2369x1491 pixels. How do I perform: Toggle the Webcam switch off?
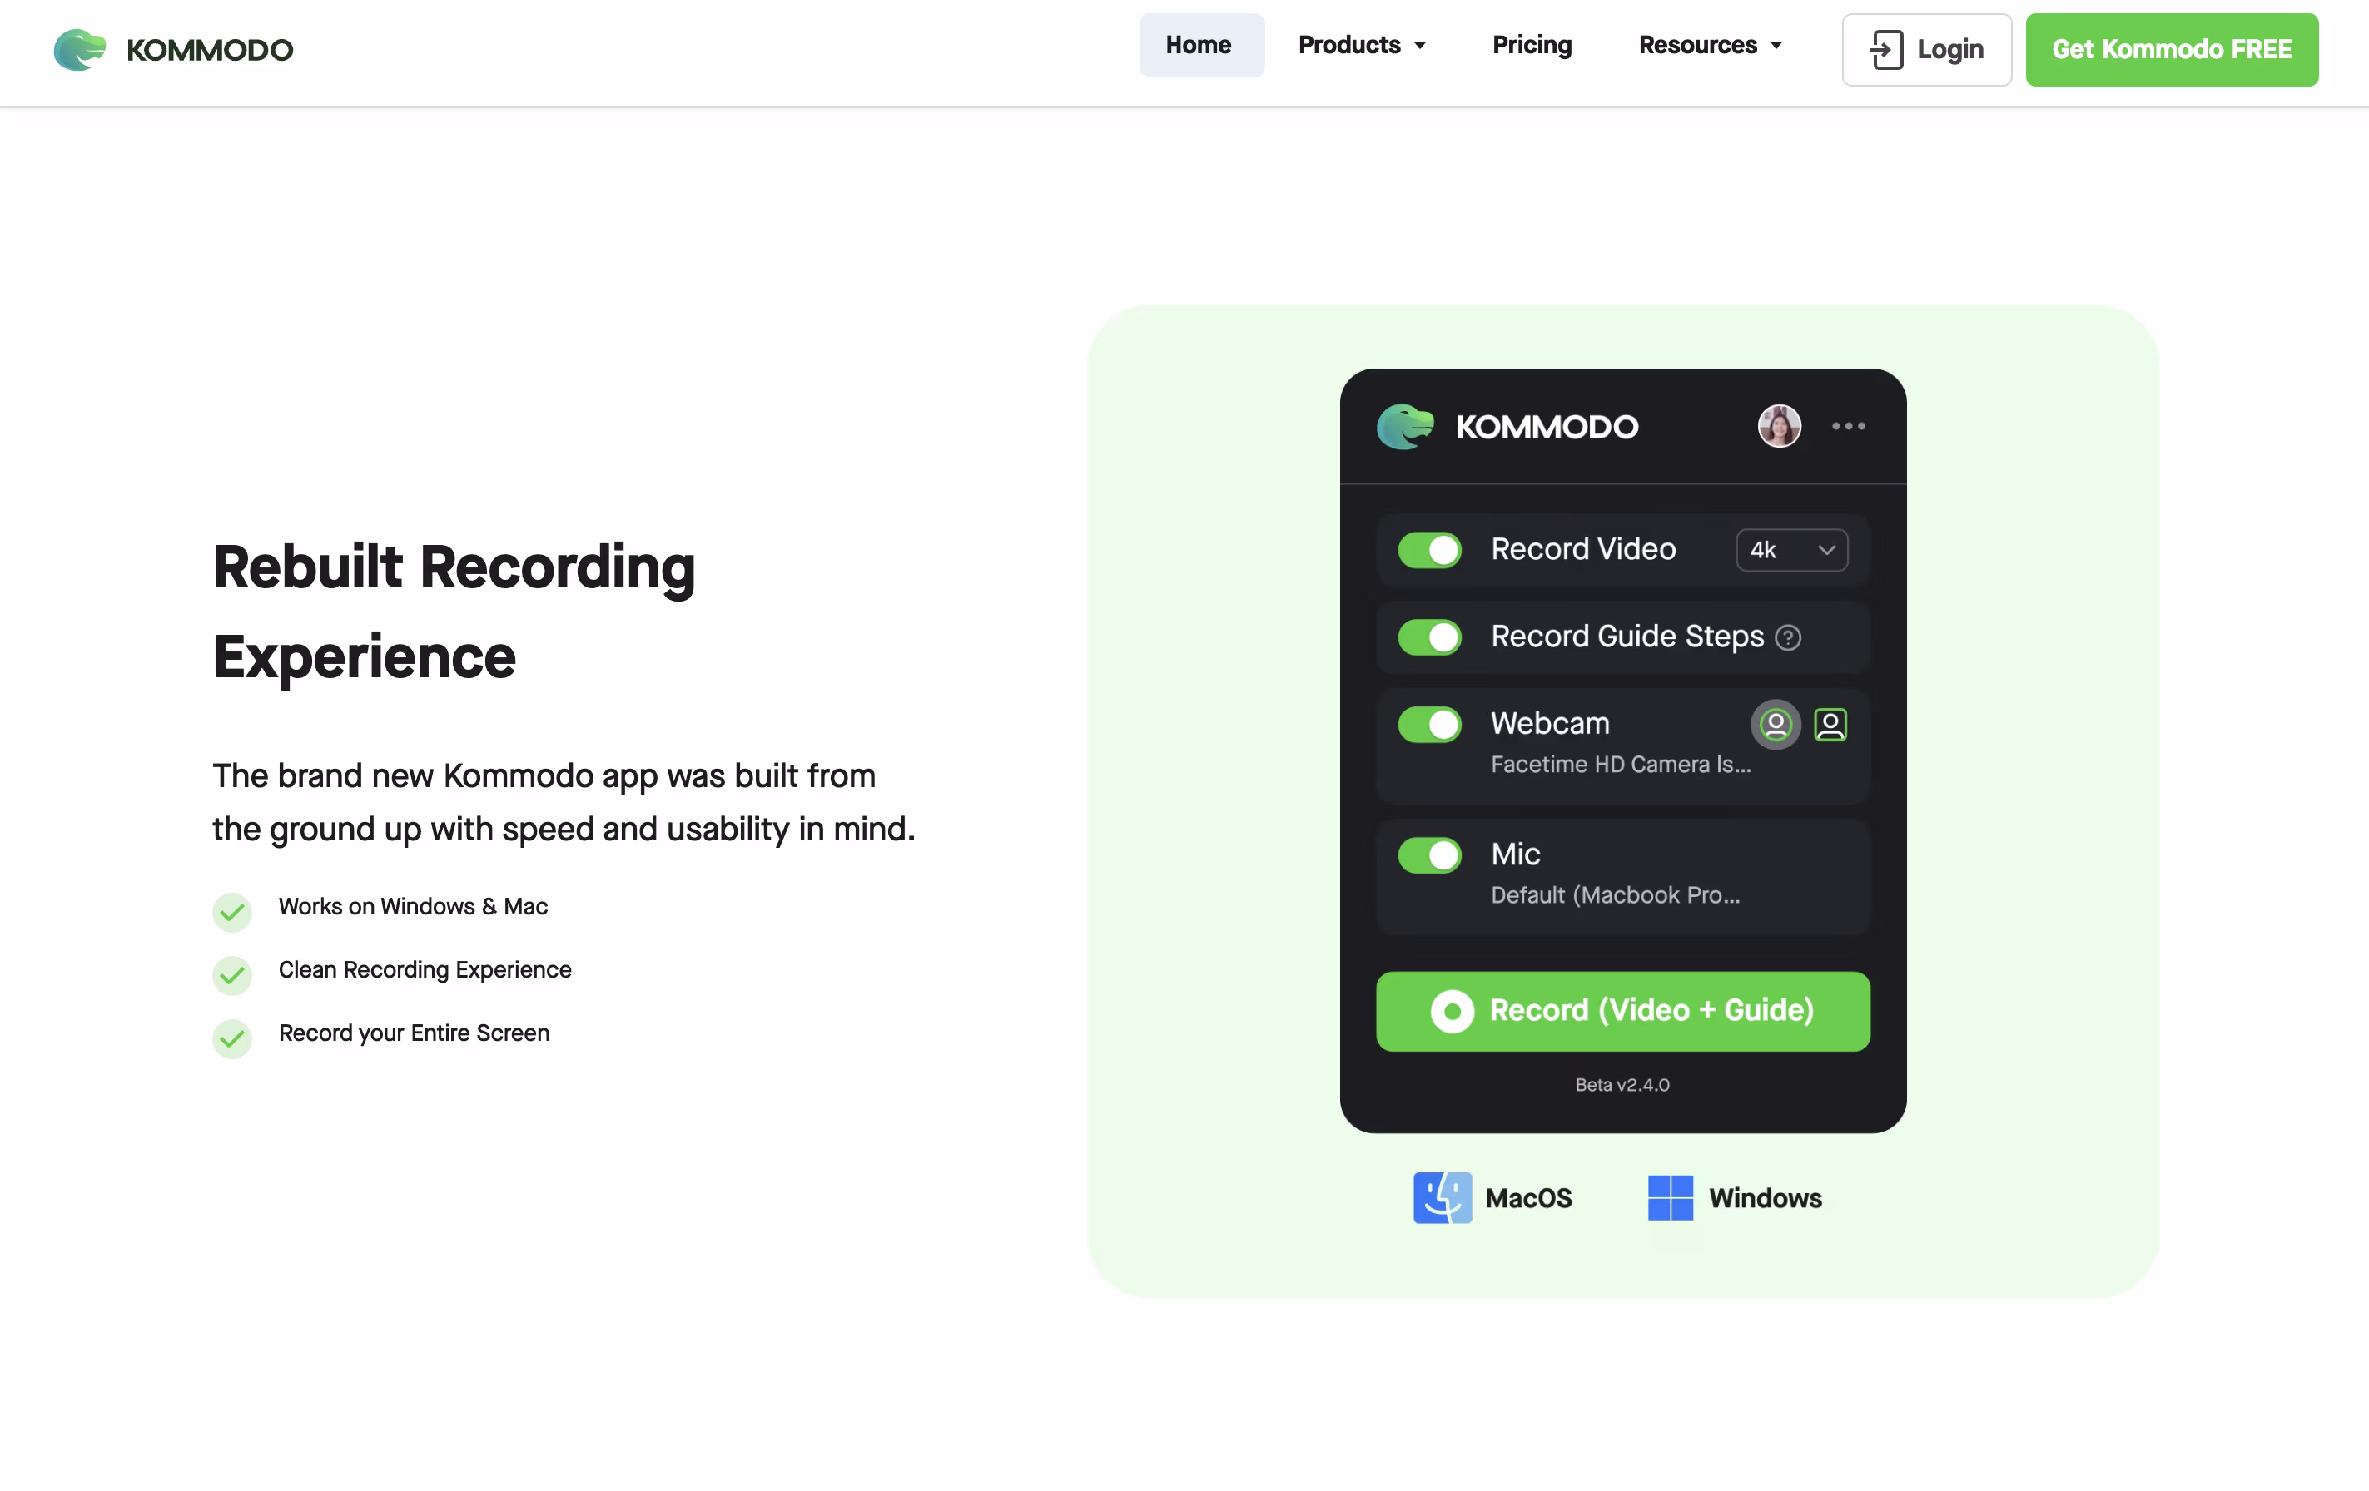pyautogui.click(x=1429, y=724)
